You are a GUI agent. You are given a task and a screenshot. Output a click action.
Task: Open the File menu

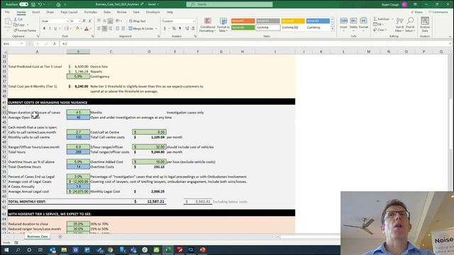coord(7,12)
